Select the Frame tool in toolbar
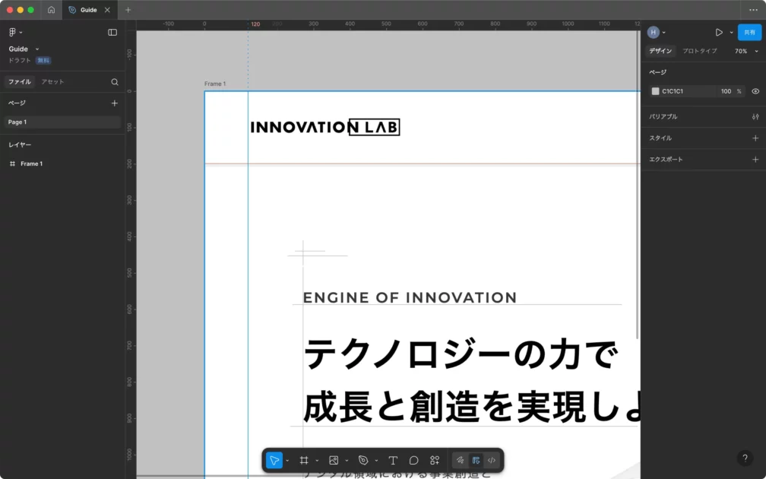 (303, 460)
